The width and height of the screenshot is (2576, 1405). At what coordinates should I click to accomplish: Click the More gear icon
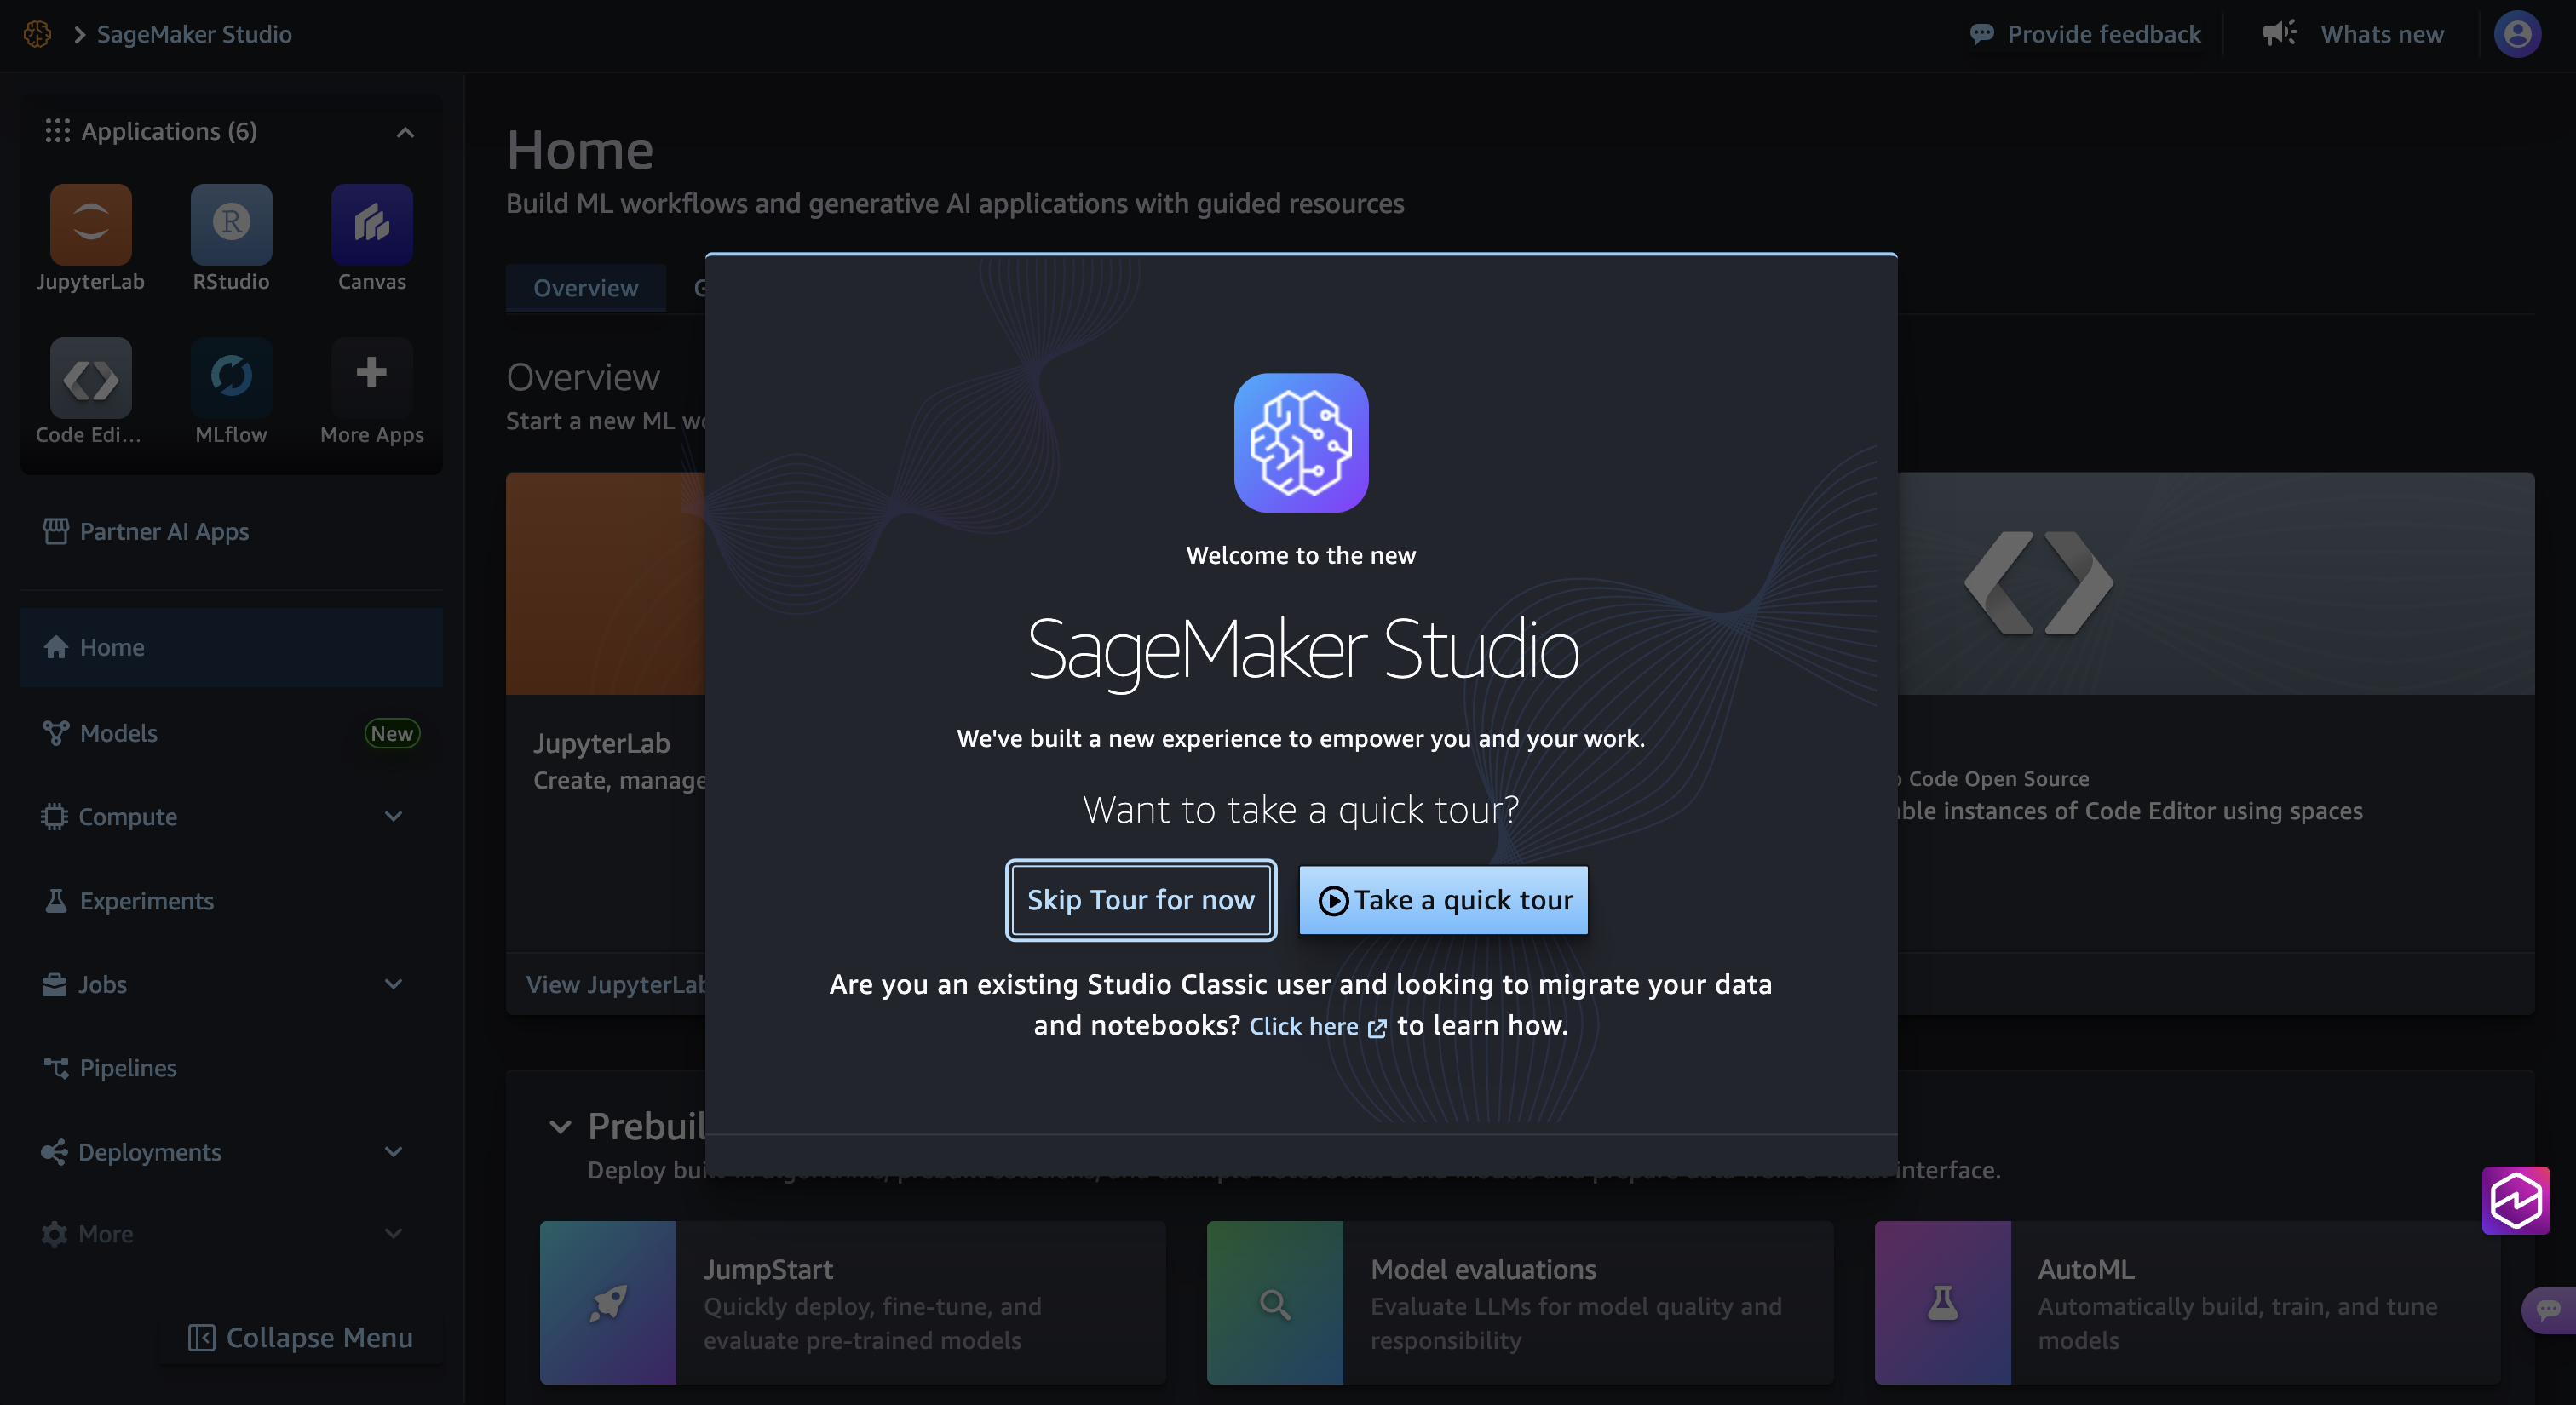point(54,1234)
